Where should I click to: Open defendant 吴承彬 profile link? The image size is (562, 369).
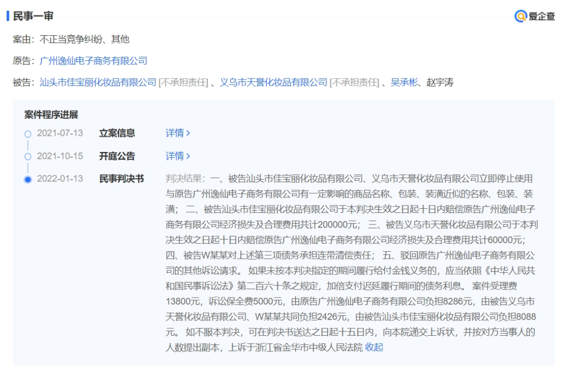tap(404, 82)
